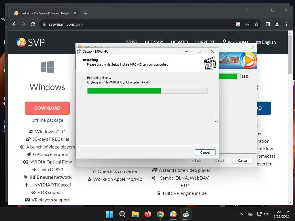
Task: Click 'Full SVP engine inside' text
Action: 185,193
